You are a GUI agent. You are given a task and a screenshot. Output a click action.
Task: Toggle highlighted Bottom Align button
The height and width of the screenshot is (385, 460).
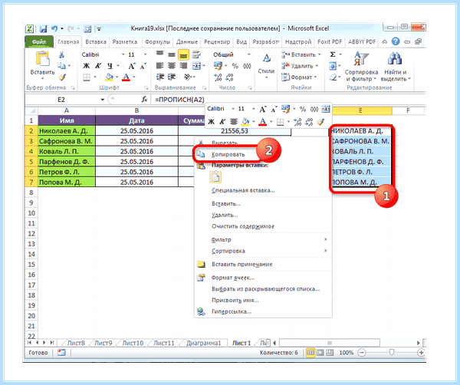pyautogui.click(x=183, y=55)
